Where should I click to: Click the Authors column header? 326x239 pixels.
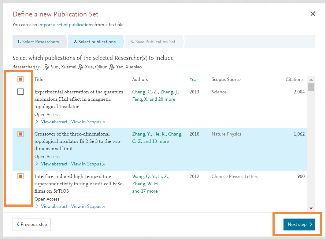(140, 79)
